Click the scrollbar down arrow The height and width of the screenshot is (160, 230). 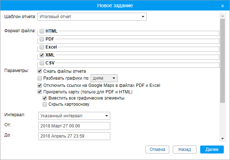click(222, 139)
